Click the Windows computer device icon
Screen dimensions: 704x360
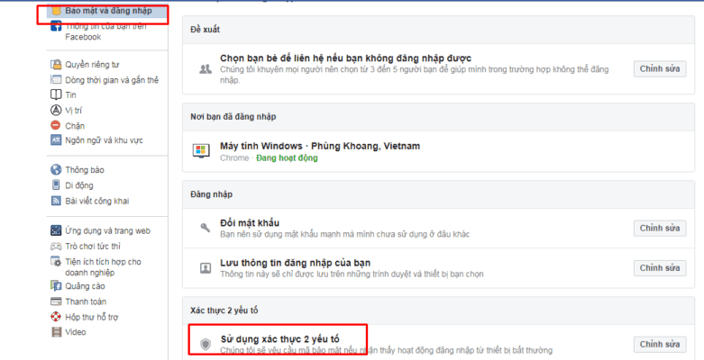(204, 151)
